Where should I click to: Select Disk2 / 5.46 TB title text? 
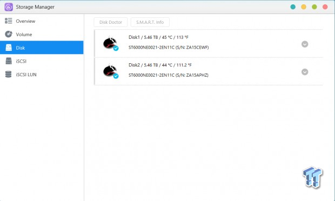coord(160,65)
